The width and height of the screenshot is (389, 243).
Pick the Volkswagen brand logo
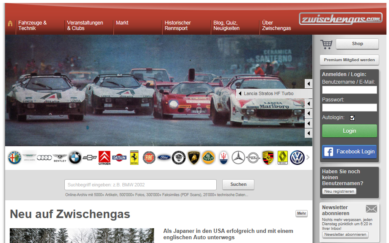click(297, 158)
